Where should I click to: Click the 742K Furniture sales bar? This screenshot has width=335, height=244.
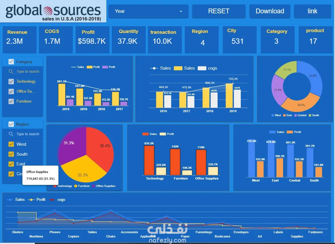[x=175, y=162]
